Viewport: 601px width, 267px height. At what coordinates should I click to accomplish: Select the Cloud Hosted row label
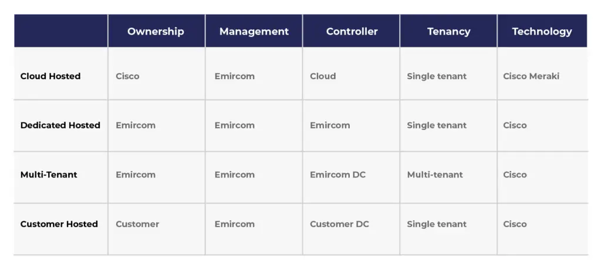pos(50,76)
